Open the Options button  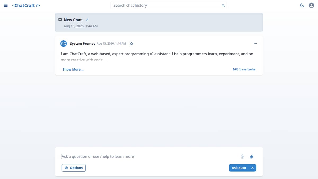[74, 168]
